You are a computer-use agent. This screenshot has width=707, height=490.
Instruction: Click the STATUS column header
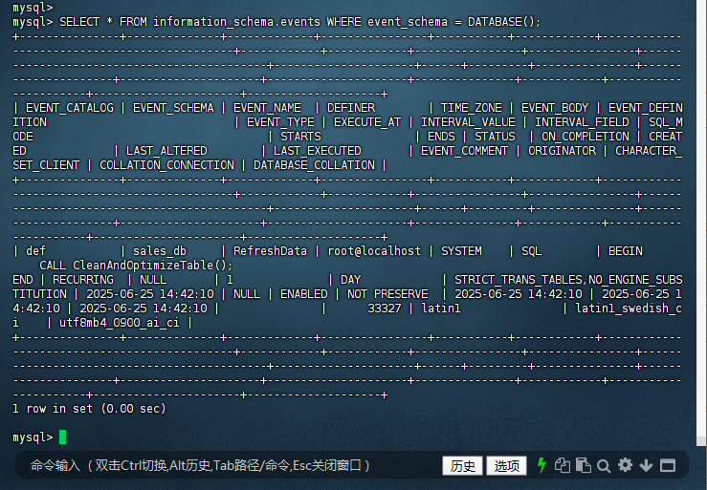coord(495,137)
